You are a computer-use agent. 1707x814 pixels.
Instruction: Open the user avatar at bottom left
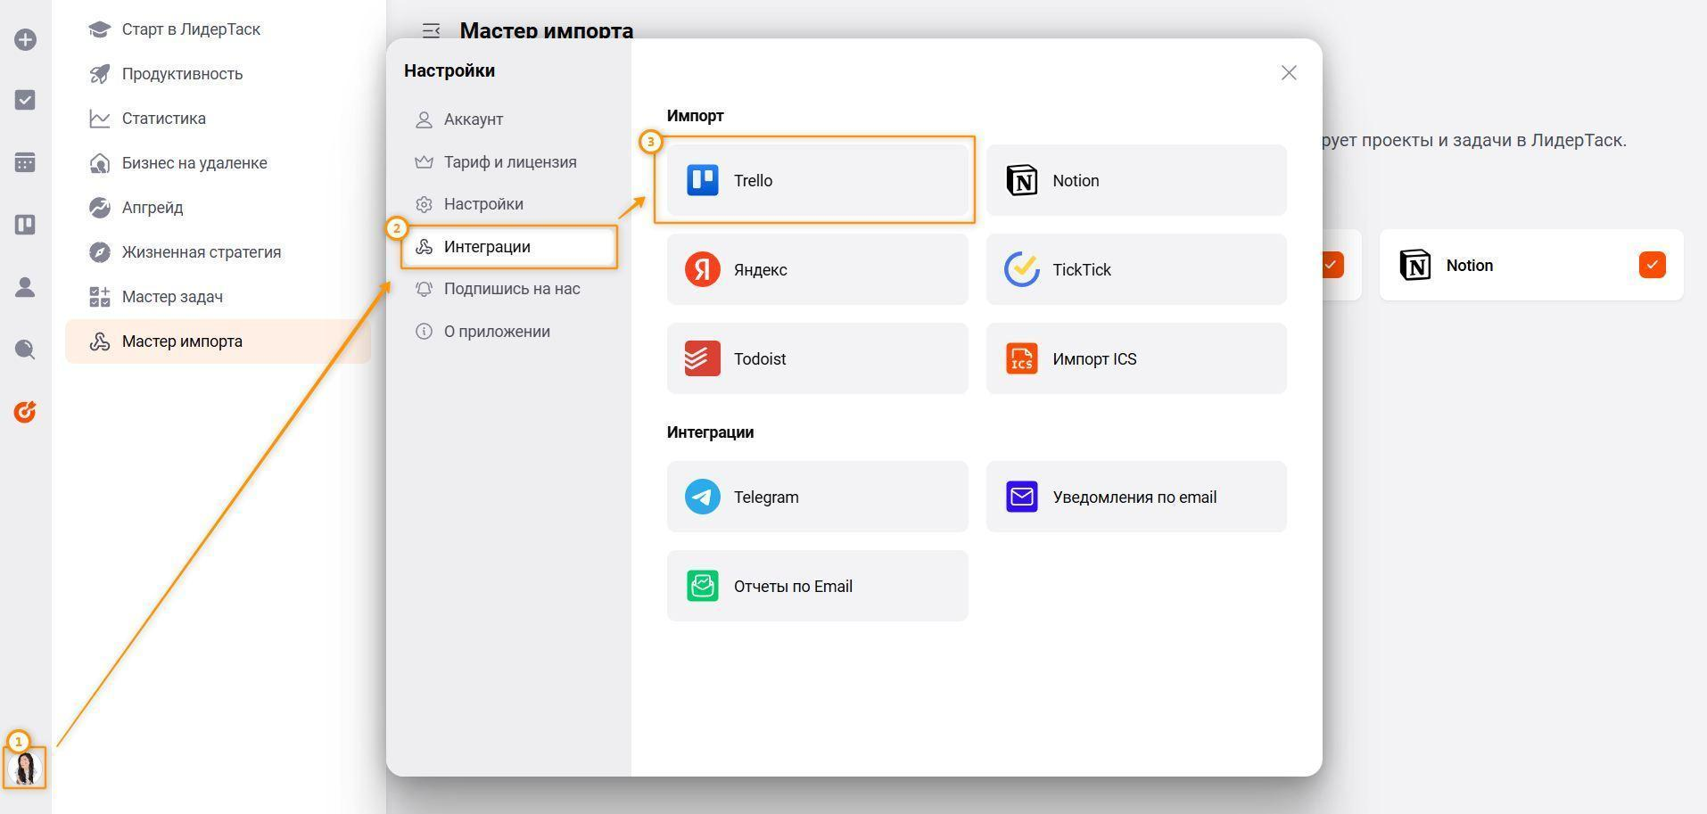pos(24,768)
